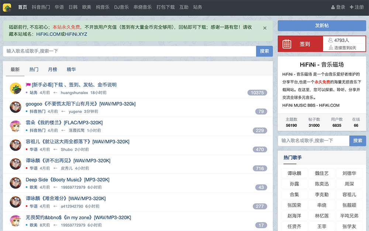
Task: Click the avatar beside 雲朵《我的楼兰》 post
Action: [15, 126]
